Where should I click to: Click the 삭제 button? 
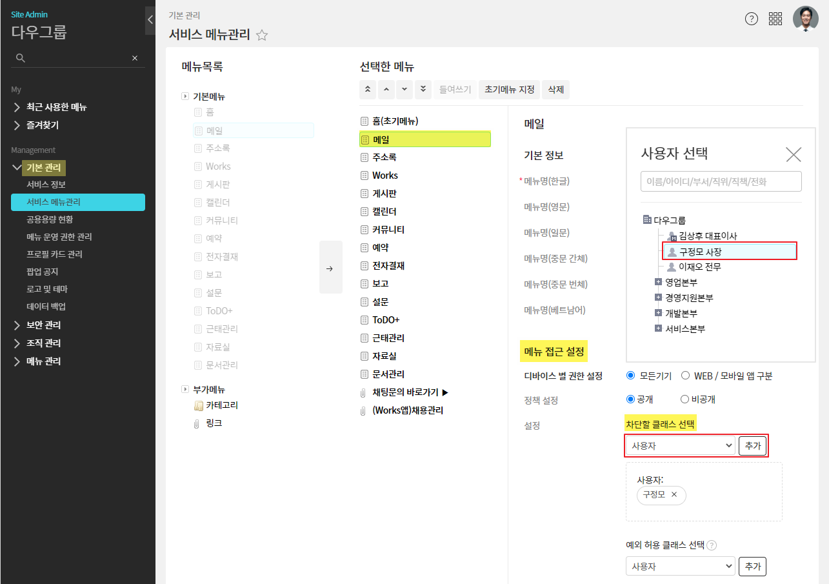(555, 89)
